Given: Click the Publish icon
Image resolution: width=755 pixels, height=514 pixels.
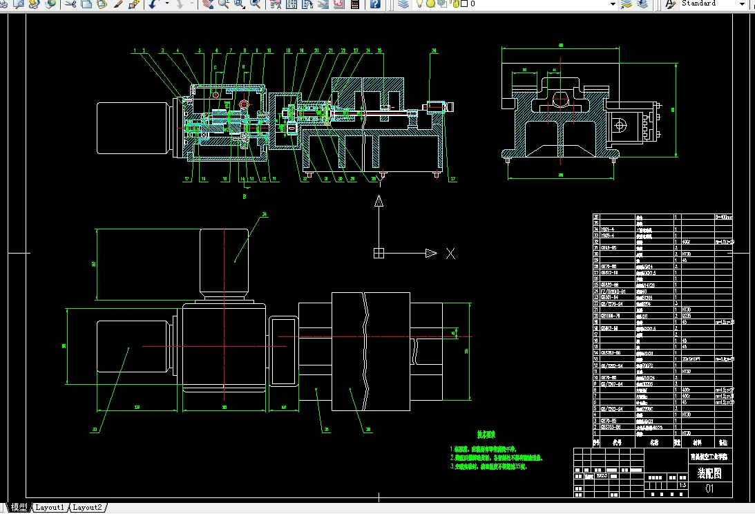Looking at the screenshot, I should pos(34,4).
